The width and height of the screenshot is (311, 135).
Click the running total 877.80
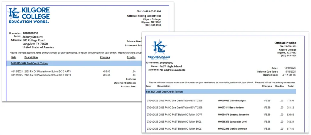290,129
